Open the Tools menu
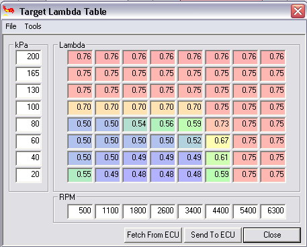 [x=33, y=26]
